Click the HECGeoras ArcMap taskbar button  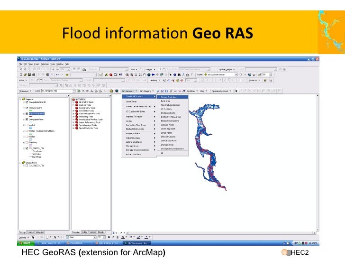pyautogui.click(x=137, y=243)
